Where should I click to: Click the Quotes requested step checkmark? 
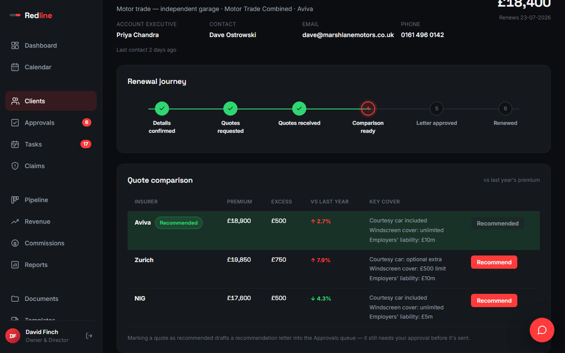click(x=230, y=108)
